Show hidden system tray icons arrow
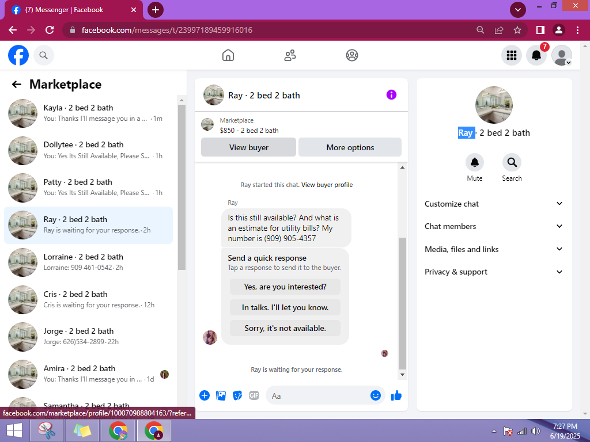This screenshot has width=590, height=442. point(494,431)
